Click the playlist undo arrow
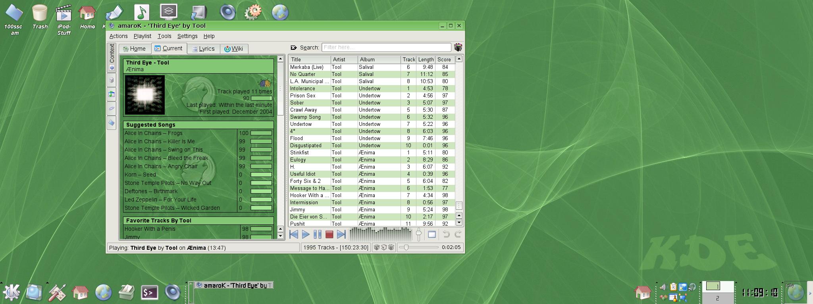 446,234
